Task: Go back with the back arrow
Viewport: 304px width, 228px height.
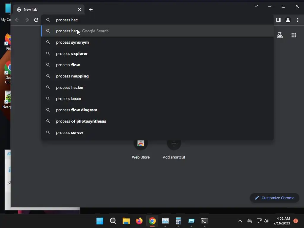Action: click(17, 20)
